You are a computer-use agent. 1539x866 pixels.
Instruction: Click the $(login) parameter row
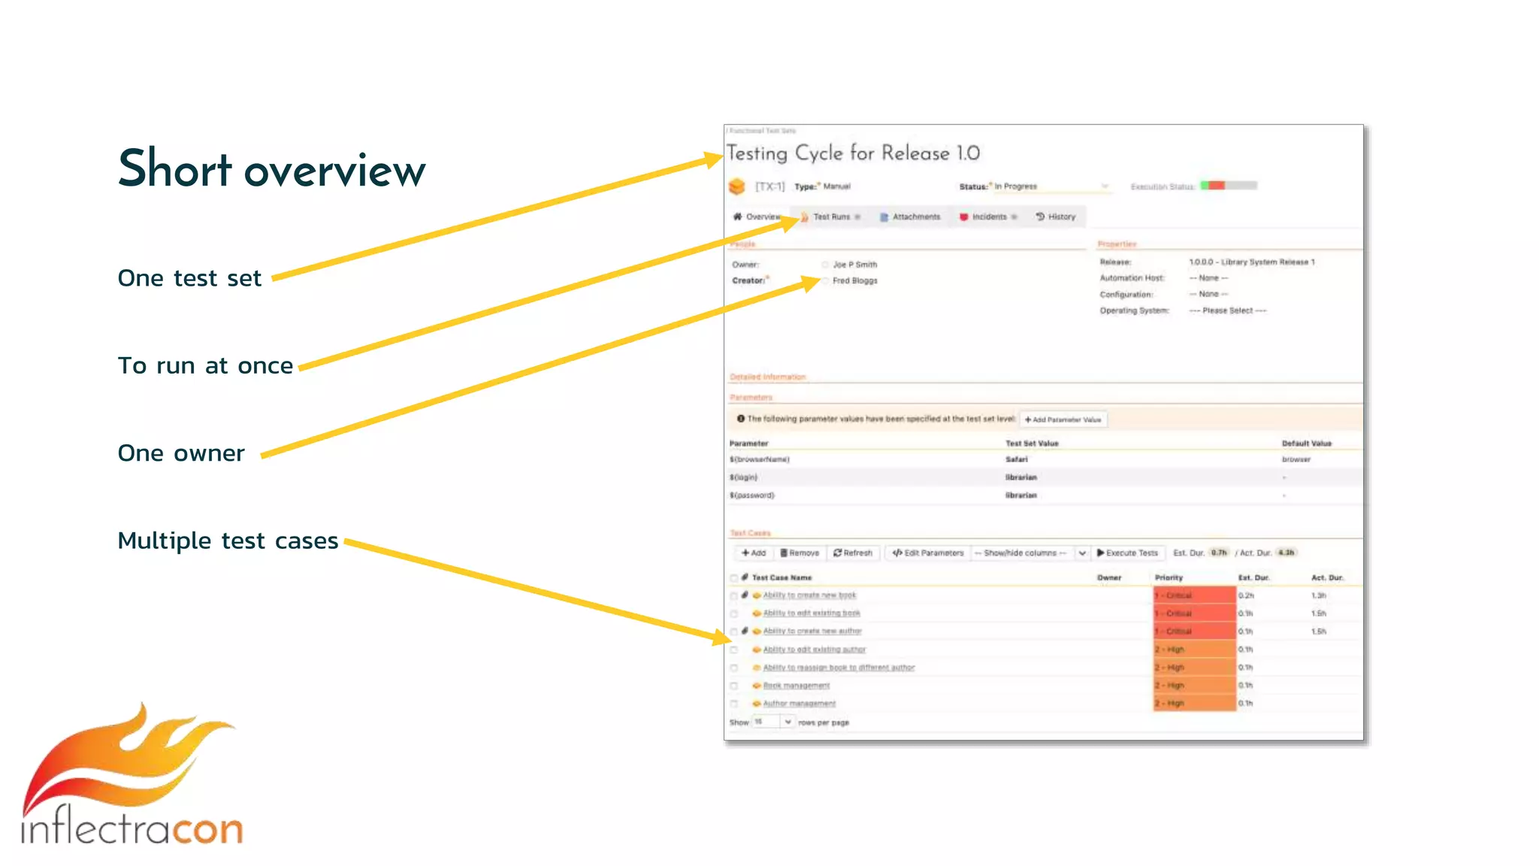[1045, 477]
